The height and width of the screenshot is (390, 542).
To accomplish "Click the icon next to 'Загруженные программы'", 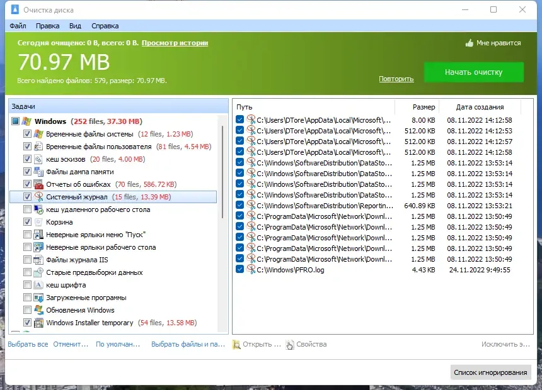I will (38, 298).
